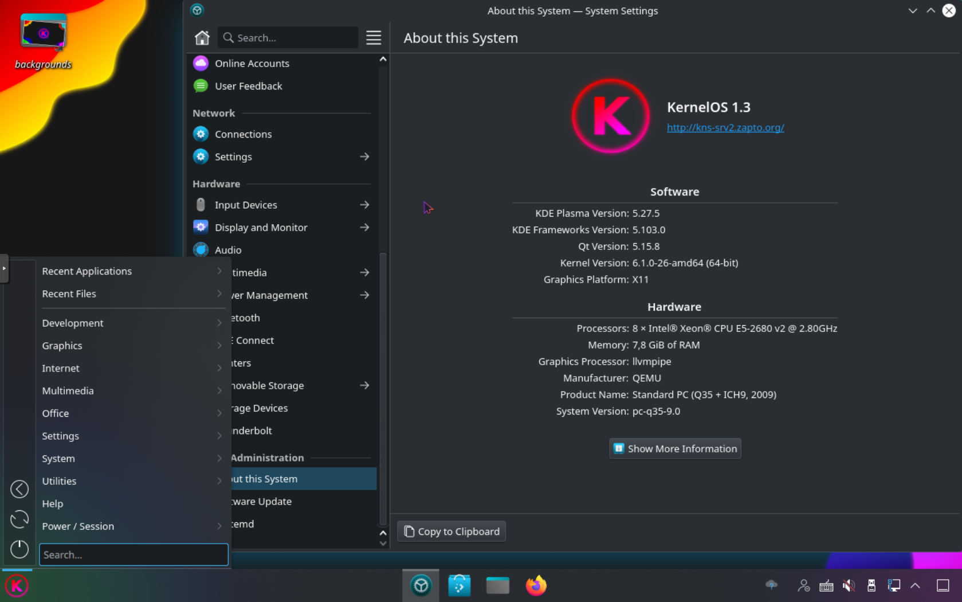962x602 pixels.
Task: Open the cloud tray icon
Action: [x=771, y=585]
